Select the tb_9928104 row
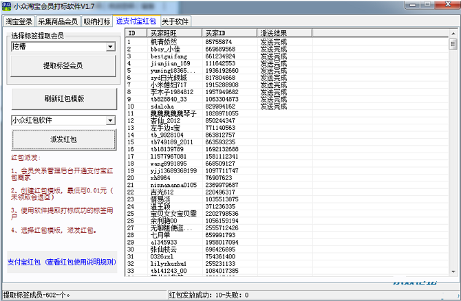This screenshot has width=461, height=301. [287, 135]
